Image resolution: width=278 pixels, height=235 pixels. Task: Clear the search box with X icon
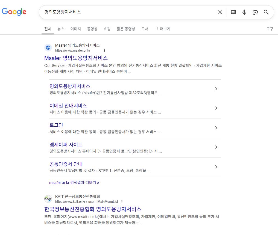[x=220, y=12]
